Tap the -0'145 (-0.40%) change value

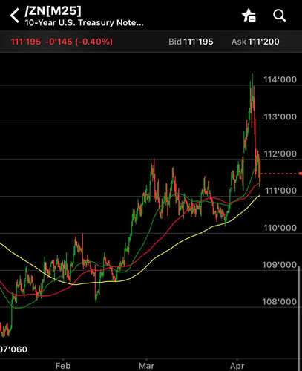click(79, 42)
